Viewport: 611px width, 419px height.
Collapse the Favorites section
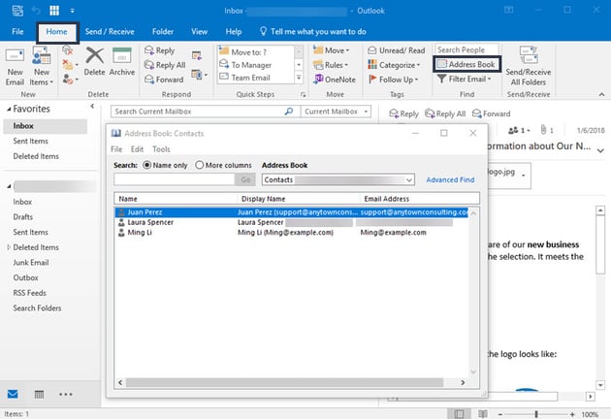point(9,110)
